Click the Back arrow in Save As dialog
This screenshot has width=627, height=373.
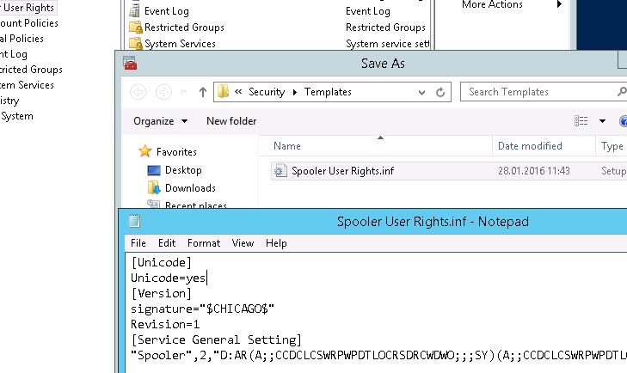coord(138,92)
